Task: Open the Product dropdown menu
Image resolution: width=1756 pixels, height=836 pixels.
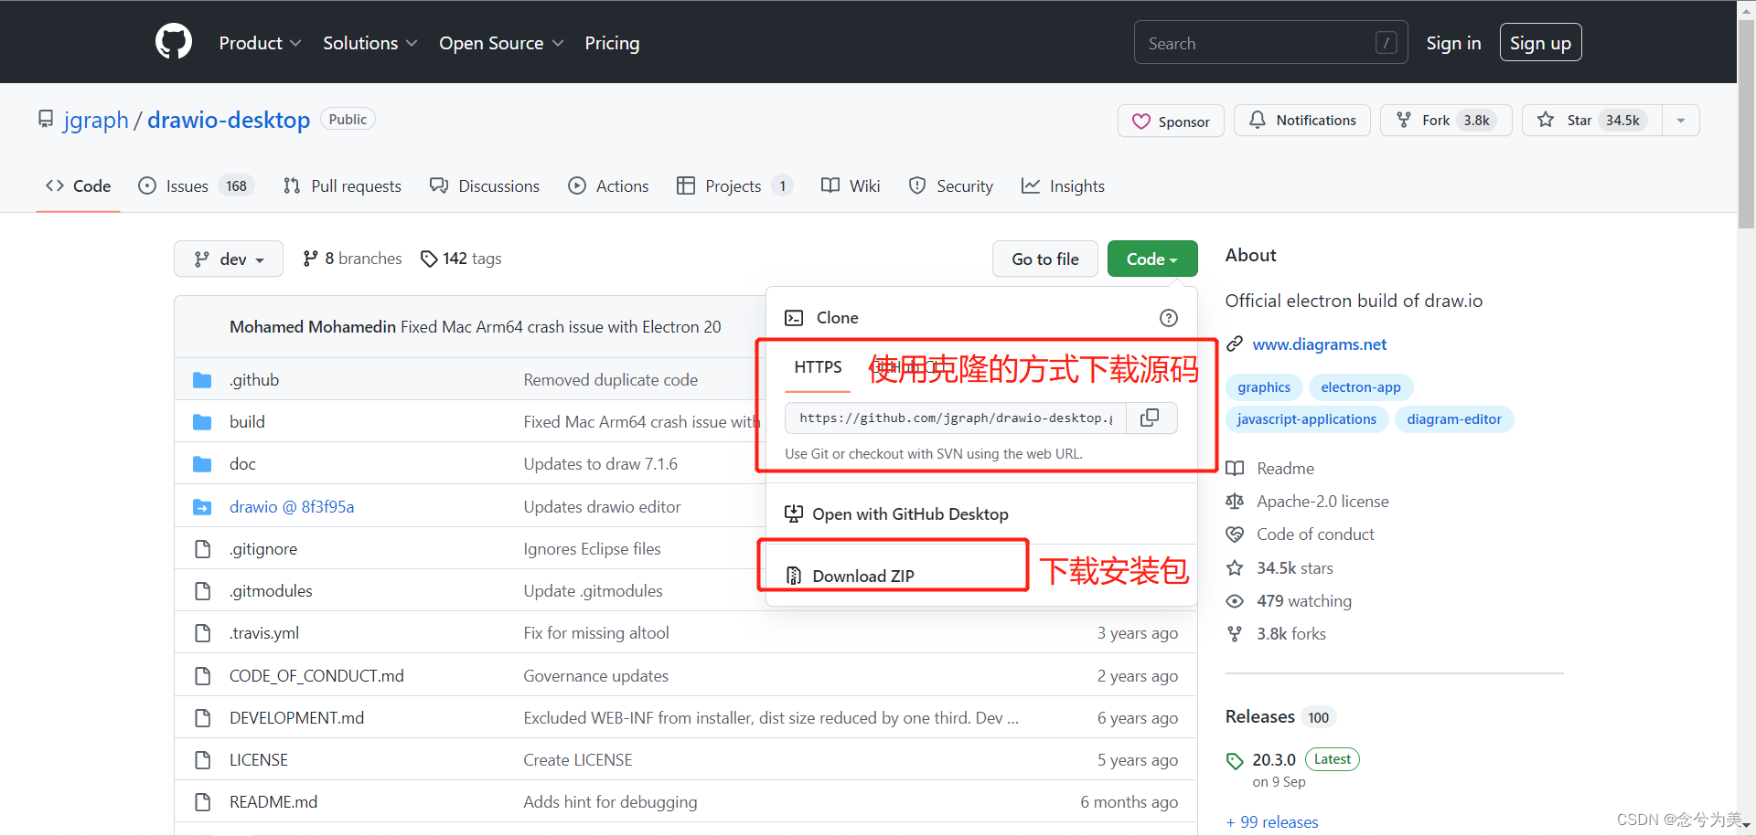Action: click(260, 43)
